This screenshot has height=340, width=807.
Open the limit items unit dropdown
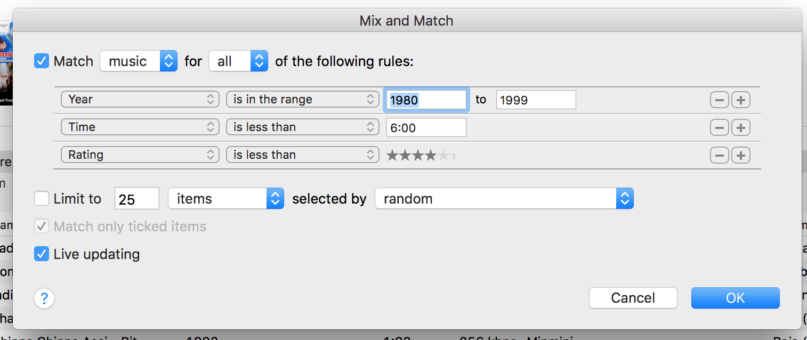(x=225, y=199)
